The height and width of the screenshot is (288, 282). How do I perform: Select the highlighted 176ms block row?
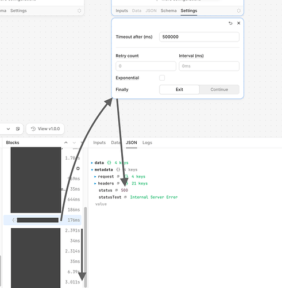tap(43, 220)
